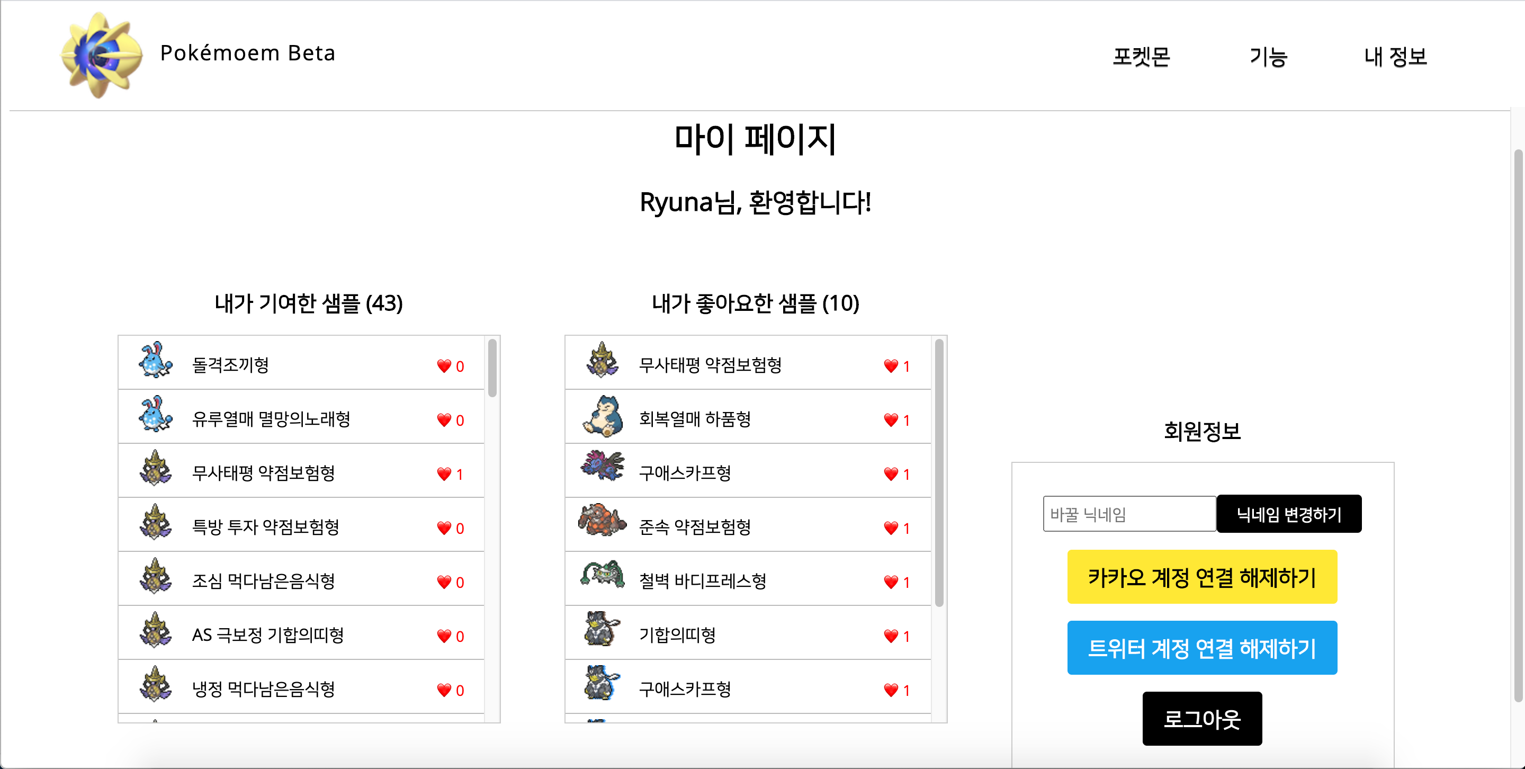This screenshot has height=769, width=1525.
Task: Toggle heart on 유루열매 멸망의노래형 sample
Action: click(444, 421)
